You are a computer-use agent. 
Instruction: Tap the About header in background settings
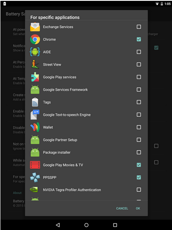coord(17,193)
